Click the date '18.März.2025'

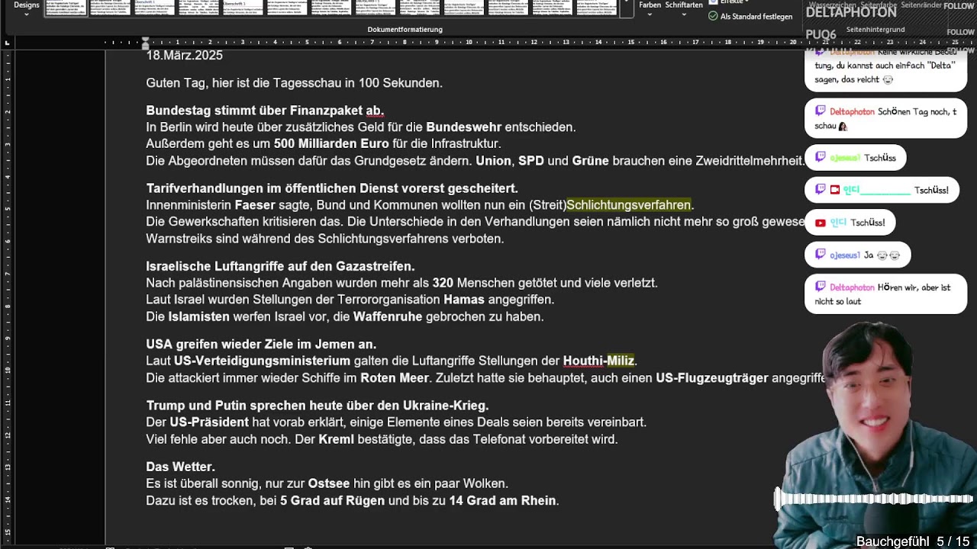pyautogui.click(x=184, y=56)
